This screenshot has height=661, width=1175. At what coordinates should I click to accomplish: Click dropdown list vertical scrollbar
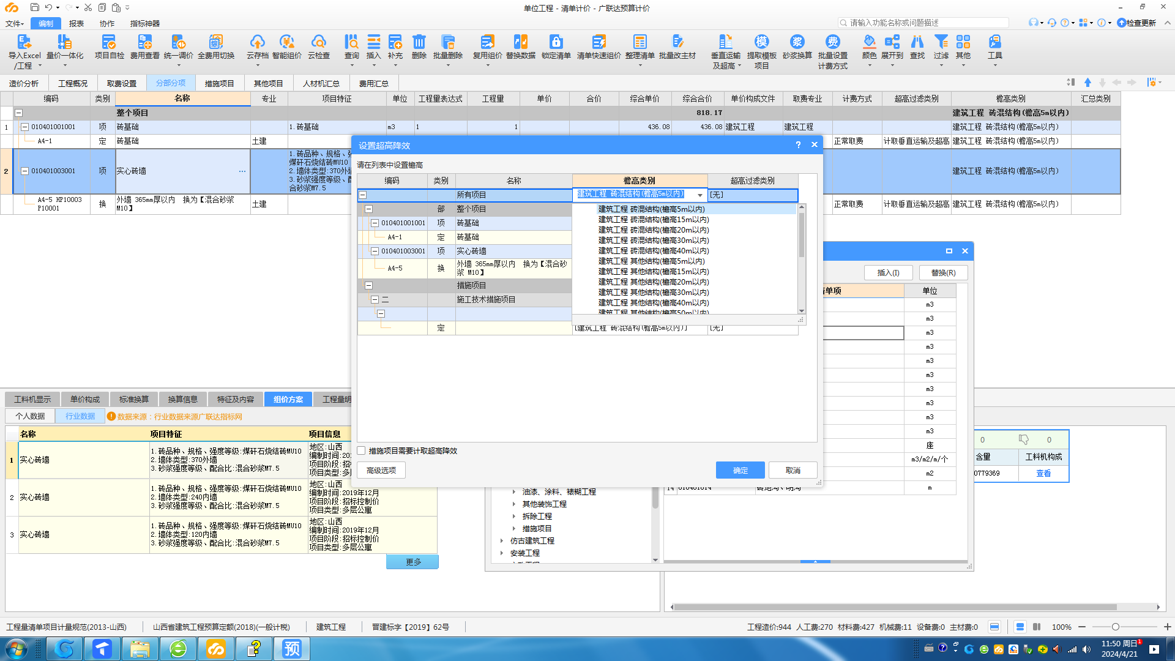coord(802,235)
